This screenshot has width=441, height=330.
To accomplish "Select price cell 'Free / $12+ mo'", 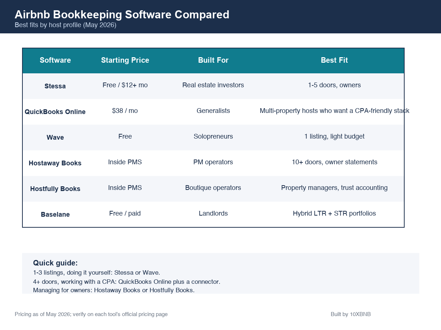I will click(125, 85).
